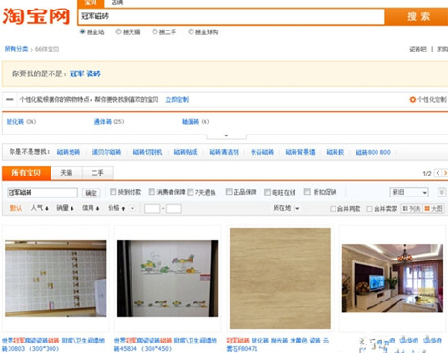Filter by 玻化砖 category
448x353 pixels.
coord(15,122)
